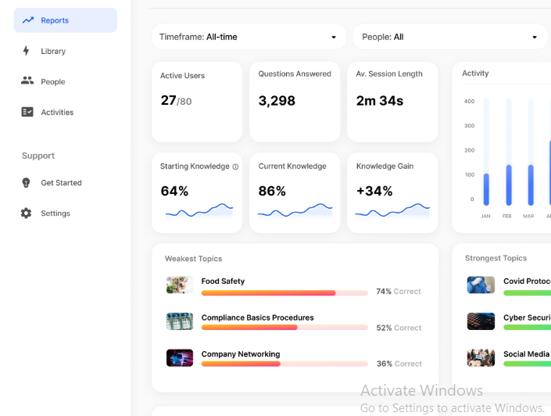Click the Knowledge Gain sparkline chart
Viewport: 551px width, 416px height.
392,210
